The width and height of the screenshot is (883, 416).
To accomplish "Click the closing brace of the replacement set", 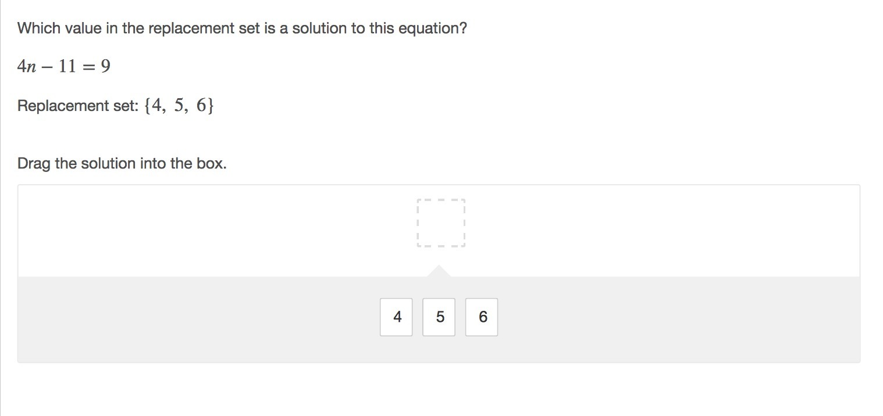I will (211, 106).
